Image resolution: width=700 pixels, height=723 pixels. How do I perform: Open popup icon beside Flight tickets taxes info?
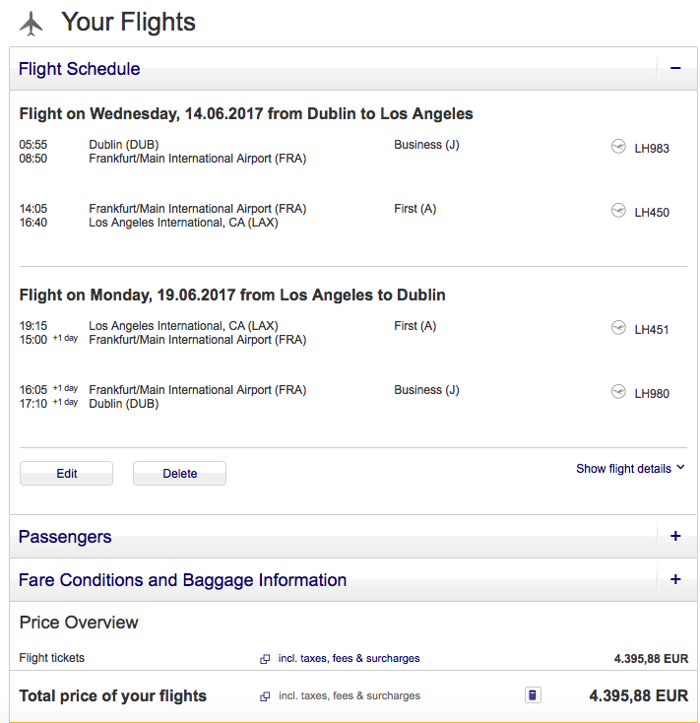[265, 659]
